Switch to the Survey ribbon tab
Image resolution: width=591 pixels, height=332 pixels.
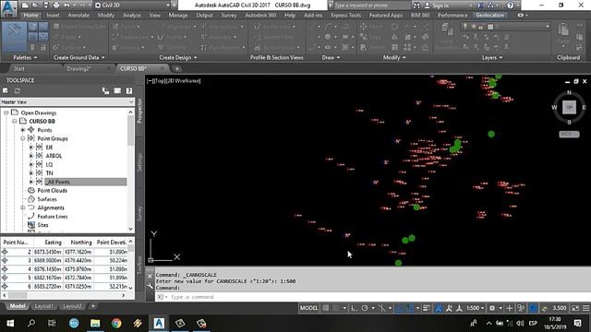point(229,15)
